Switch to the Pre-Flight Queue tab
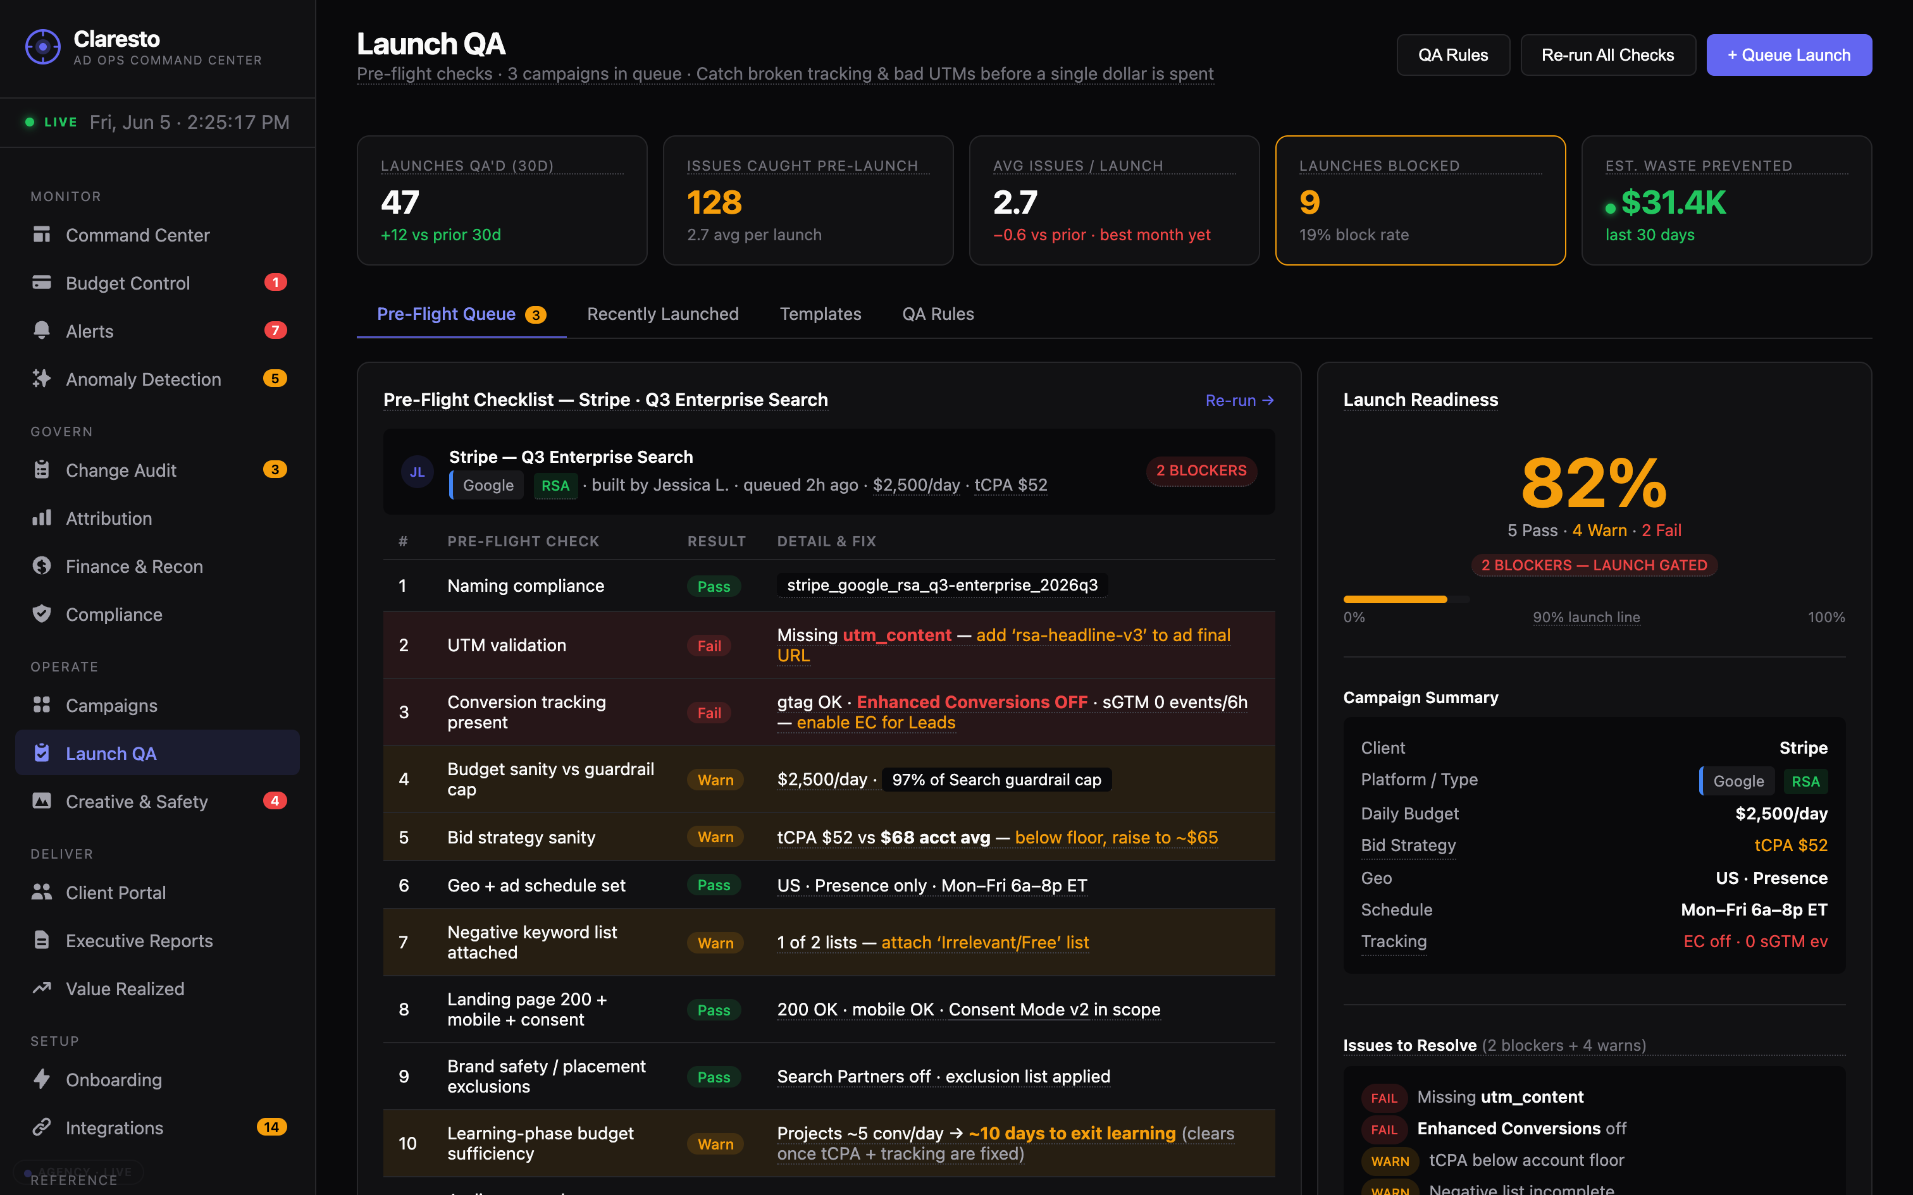The width and height of the screenshot is (1913, 1195). coord(462,315)
